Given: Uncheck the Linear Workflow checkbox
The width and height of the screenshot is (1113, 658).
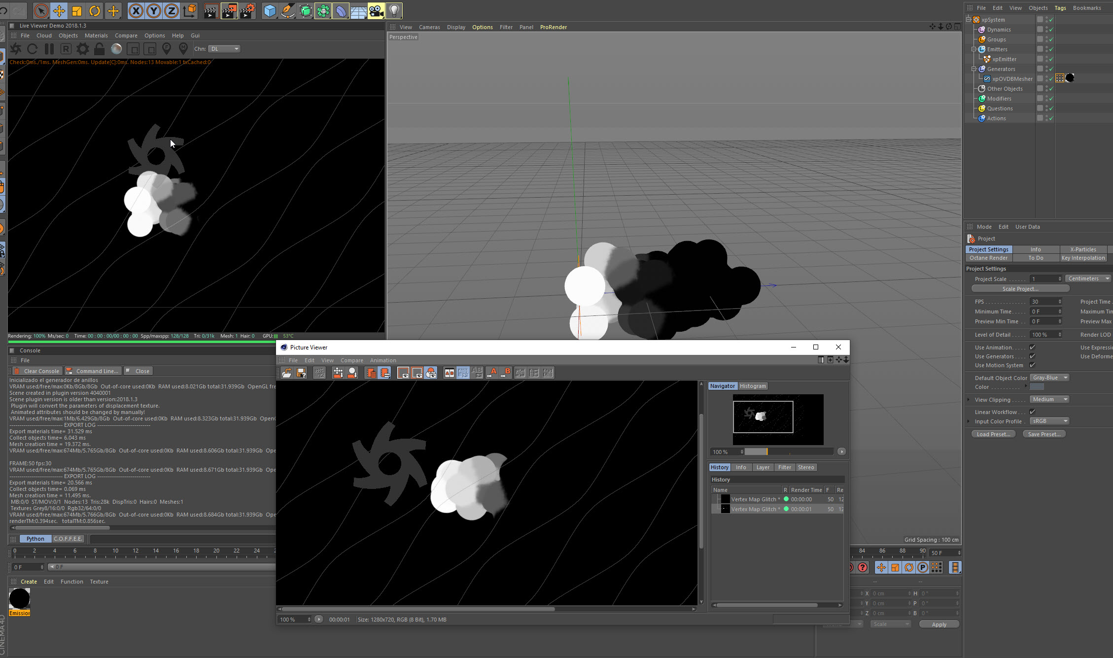Looking at the screenshot, I should click(x=1032, y=412).
